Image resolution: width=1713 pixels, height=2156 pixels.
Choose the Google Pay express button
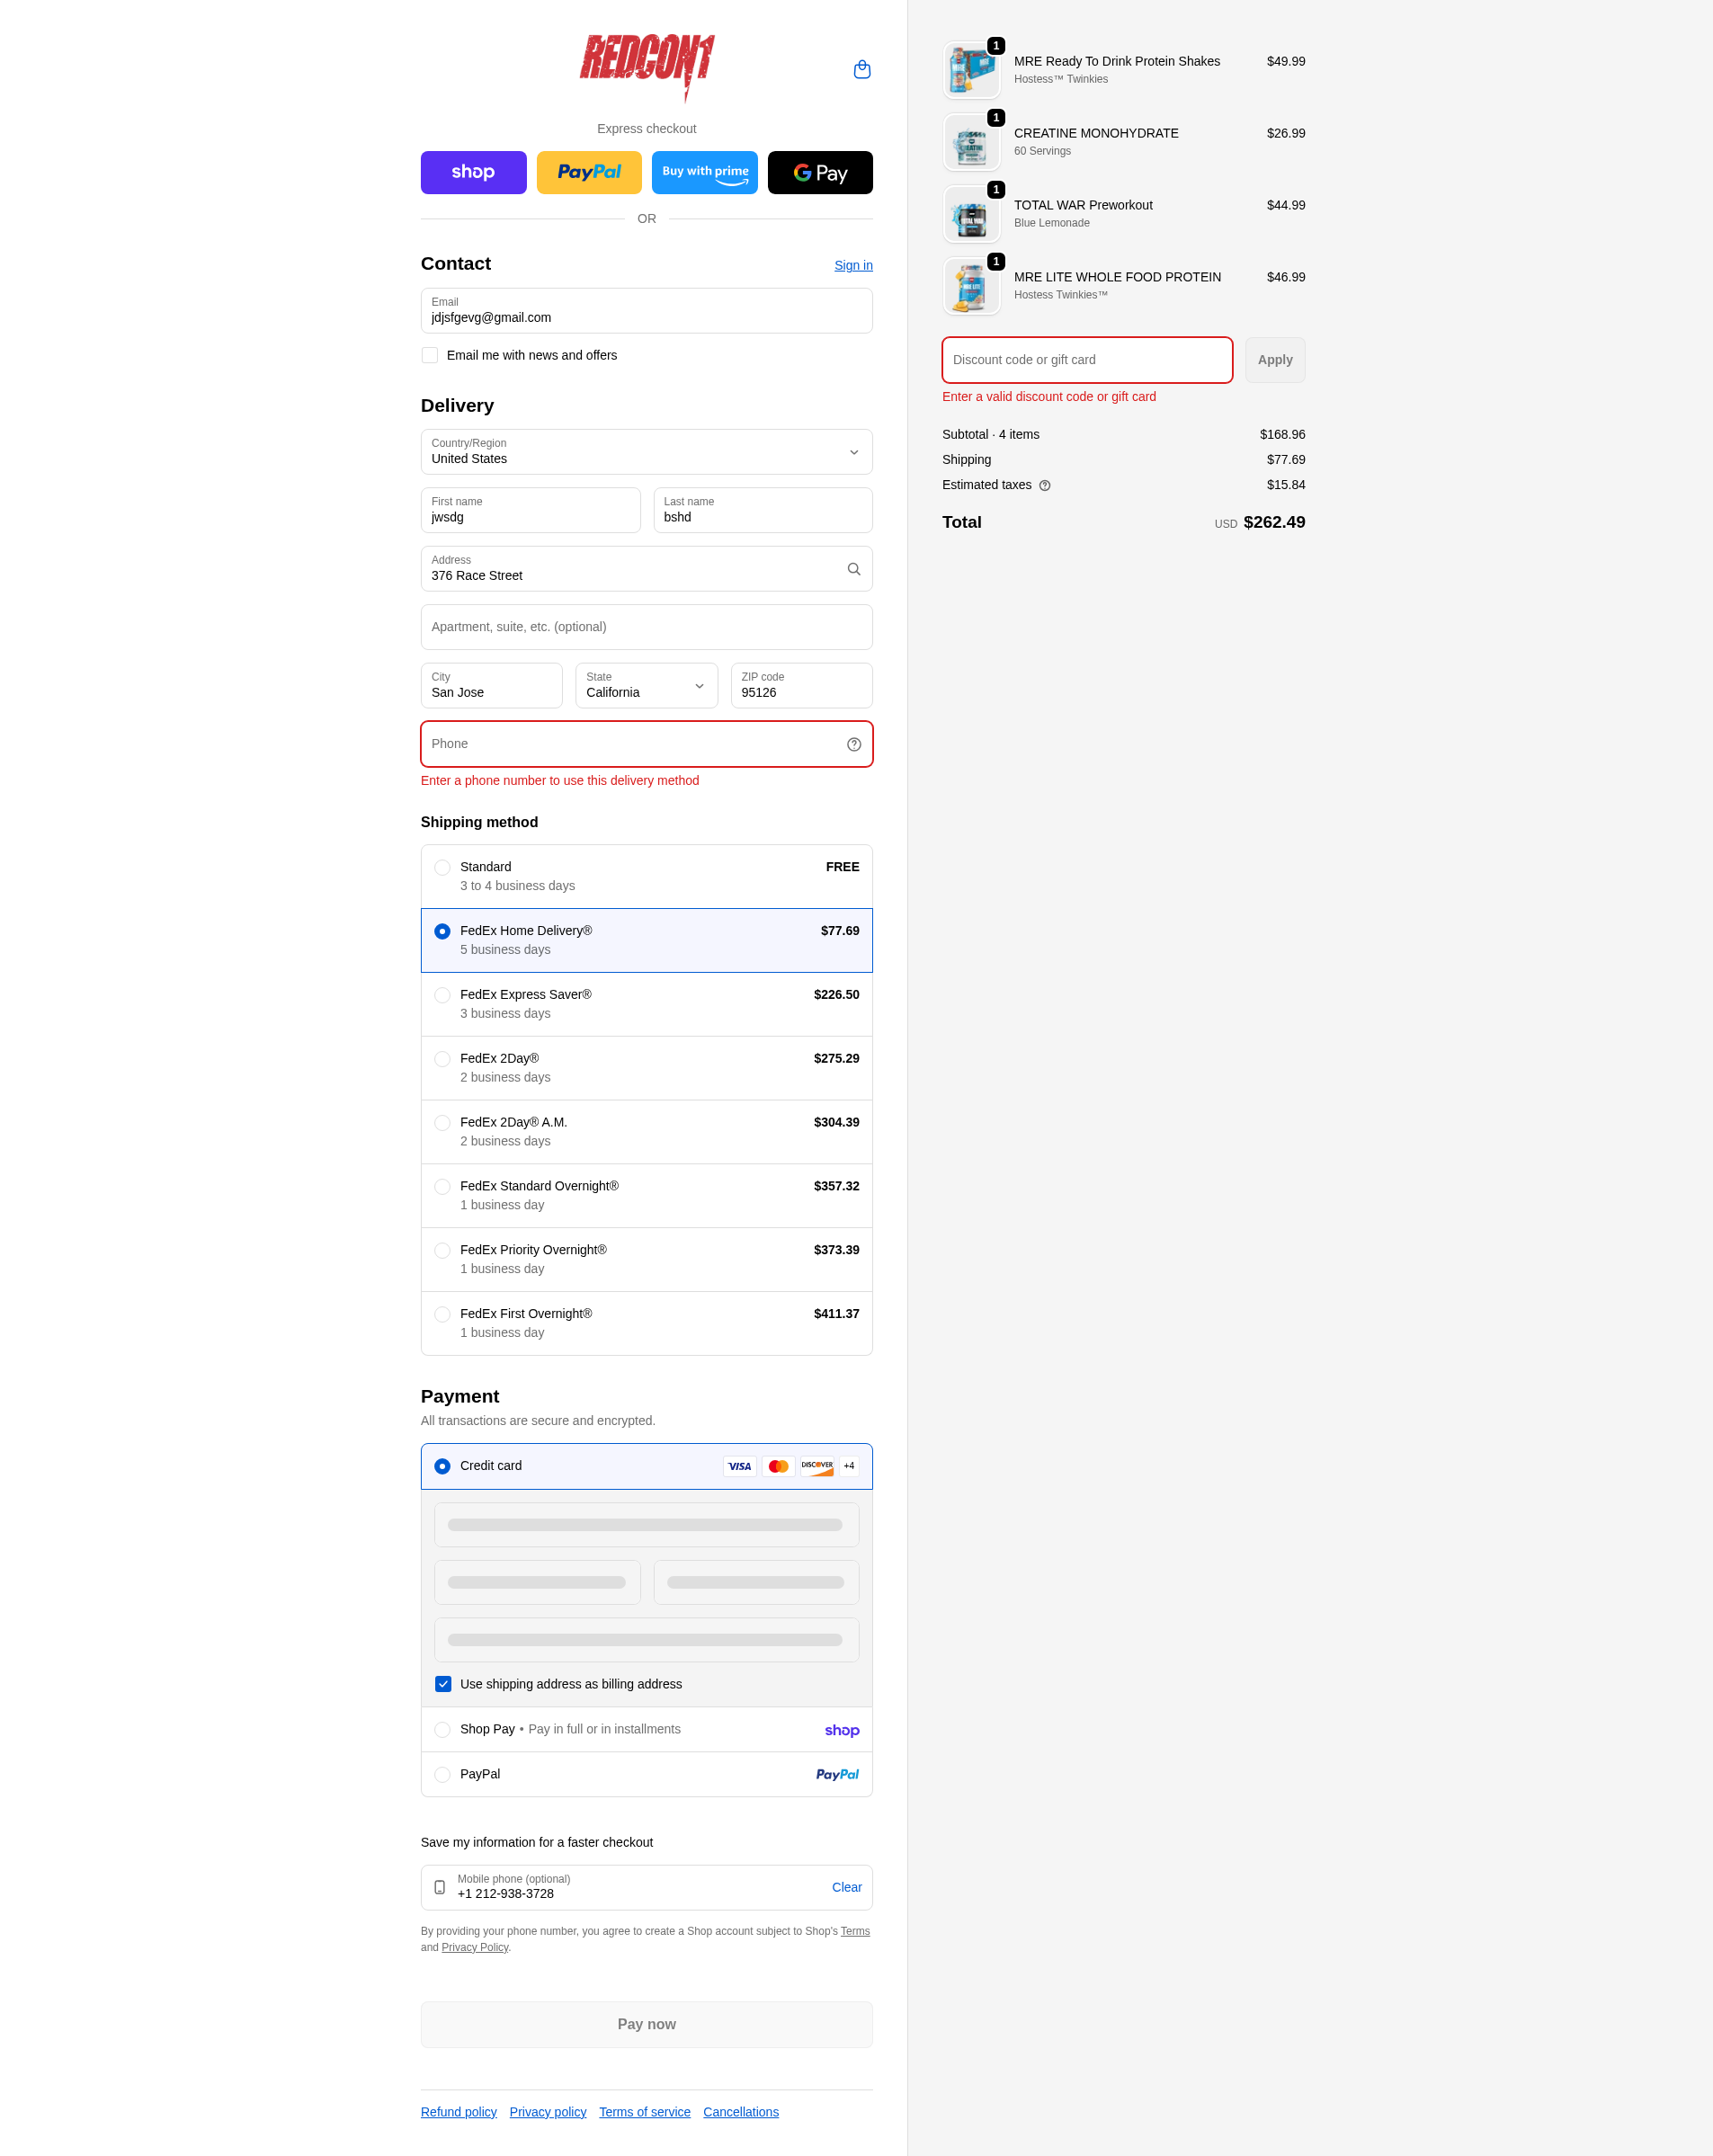[819, 172]
